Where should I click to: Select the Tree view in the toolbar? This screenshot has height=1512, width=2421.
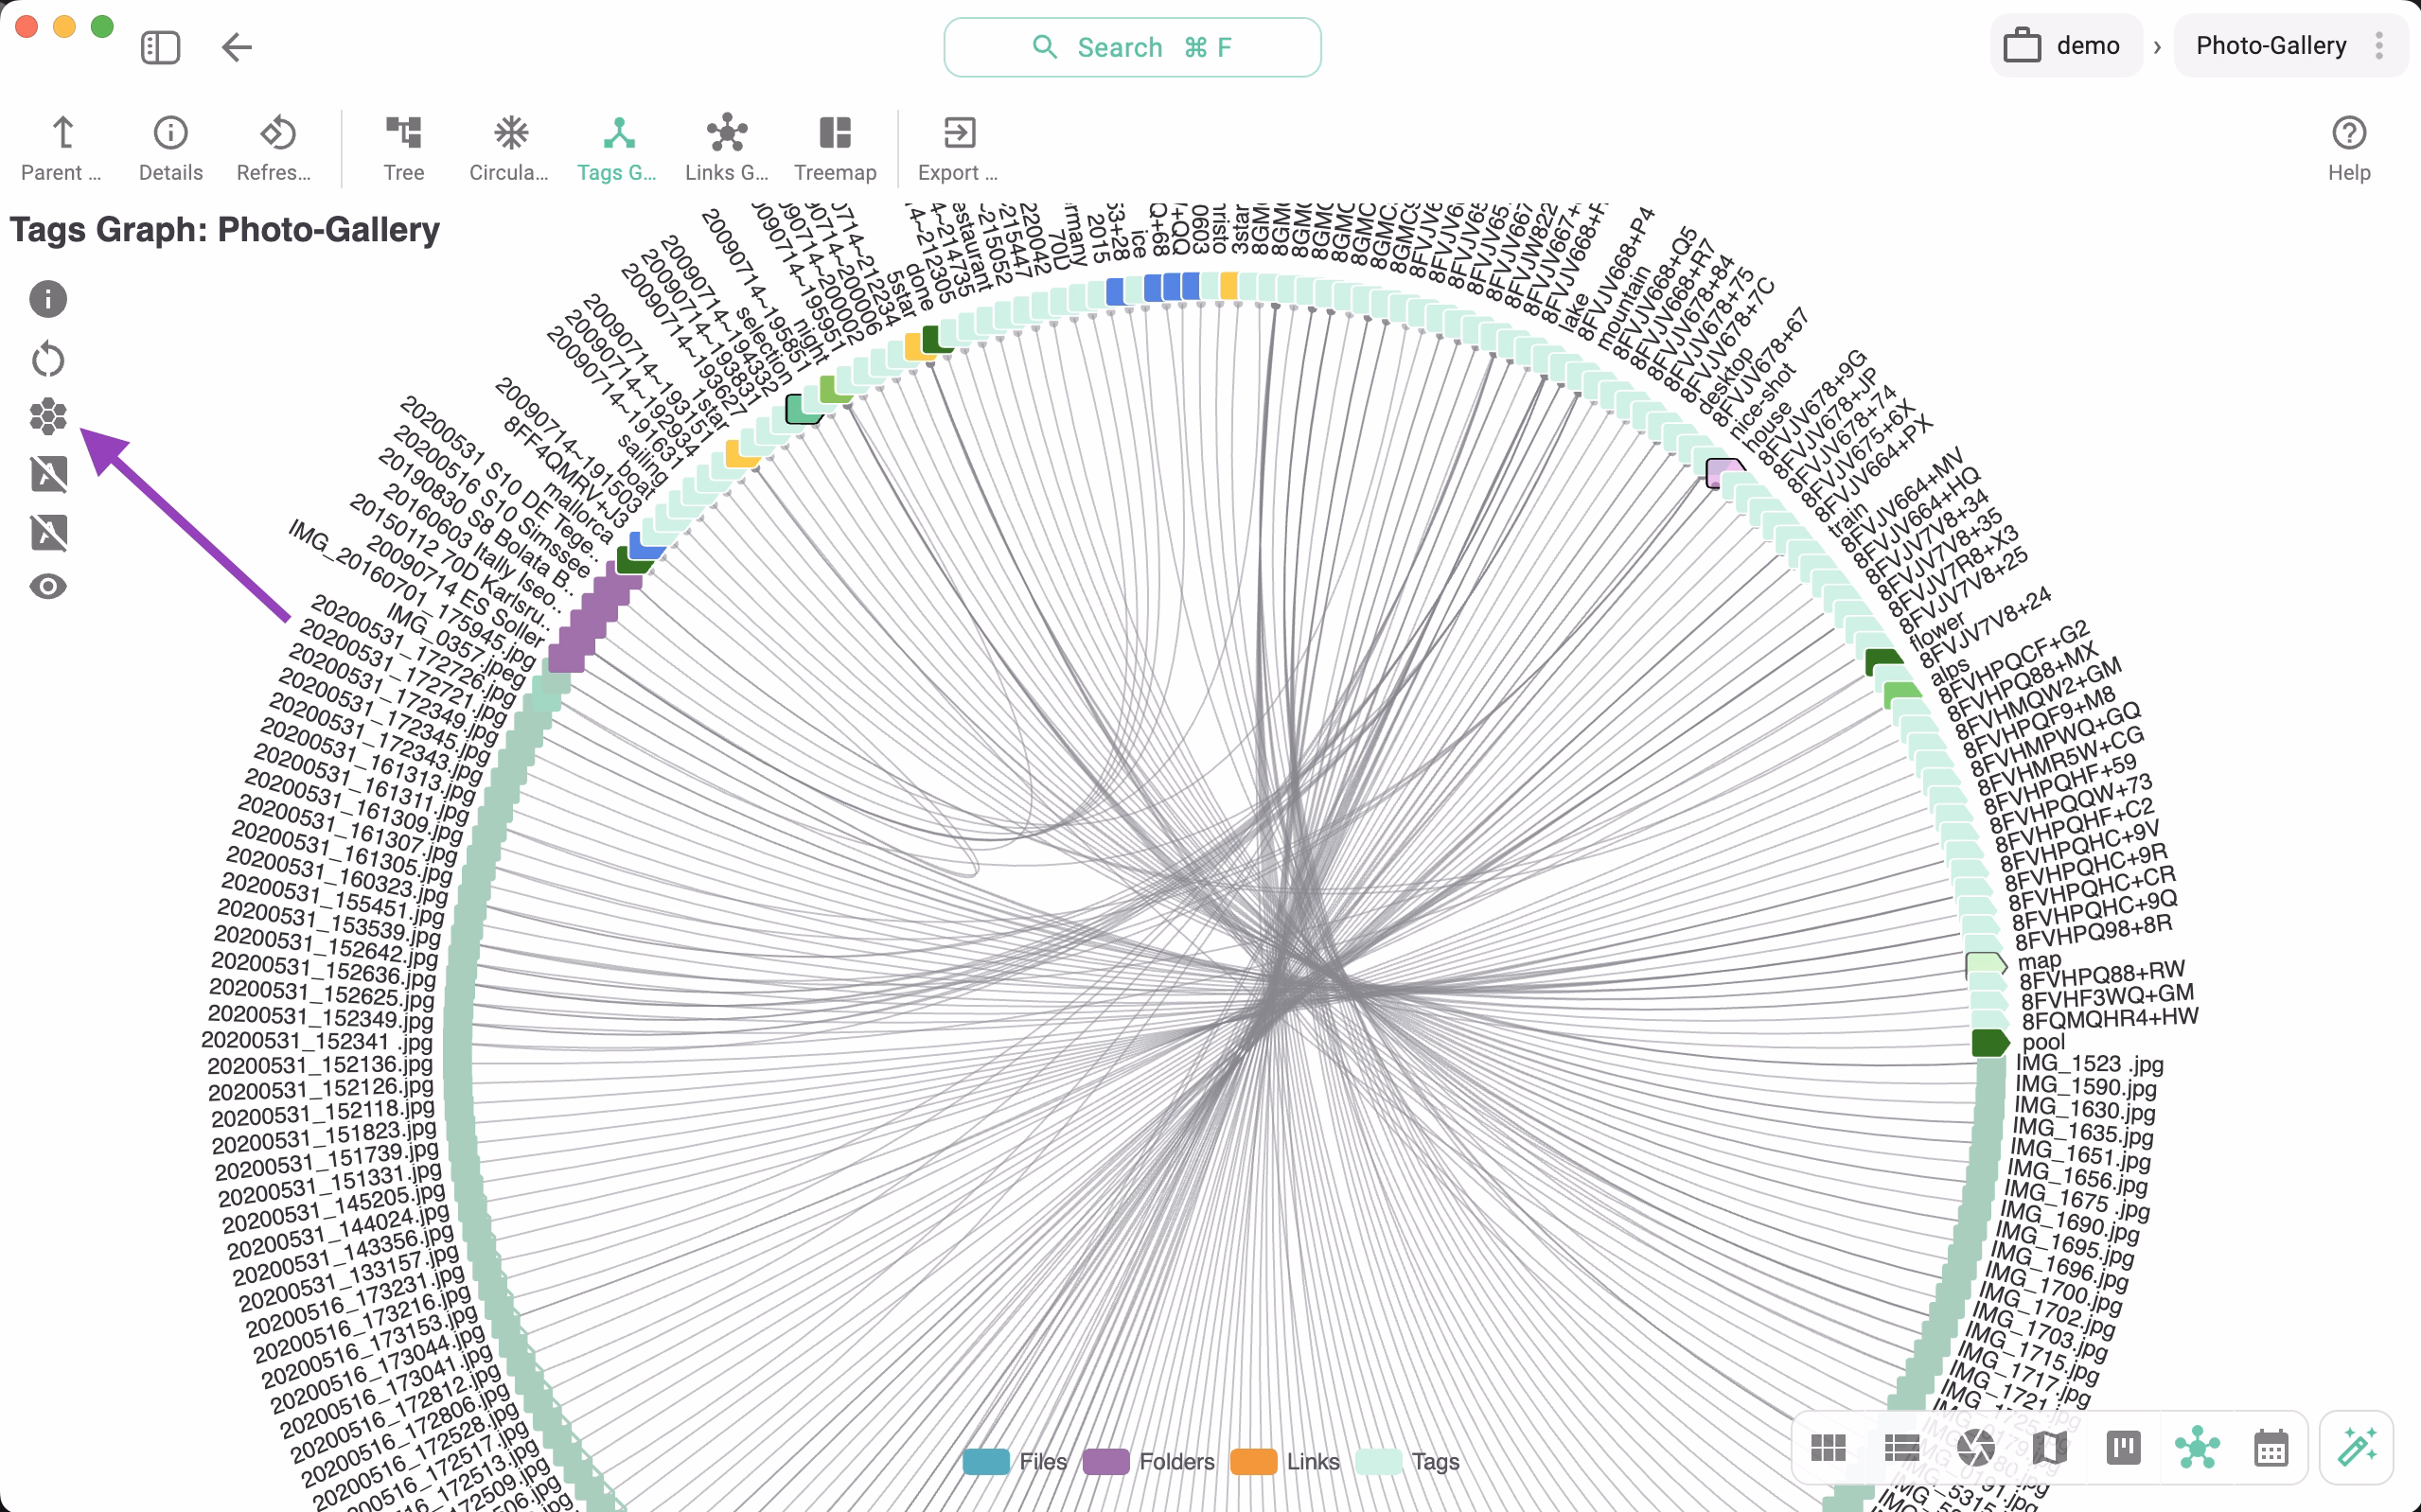404,148
